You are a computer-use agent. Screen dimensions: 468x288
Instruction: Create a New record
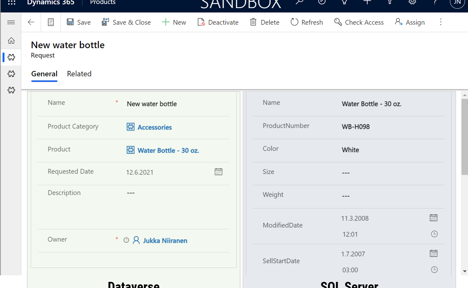pyautogui.click(x=174, y=22)
